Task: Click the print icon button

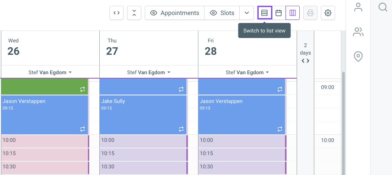Action: point(310,13)
